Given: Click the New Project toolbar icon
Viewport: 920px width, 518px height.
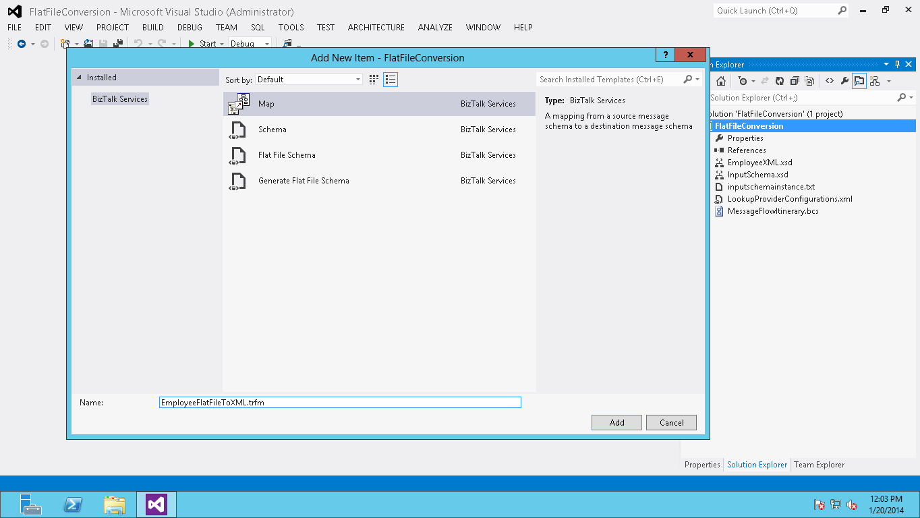Looking at the screenshot, I should tap(65, 44).
